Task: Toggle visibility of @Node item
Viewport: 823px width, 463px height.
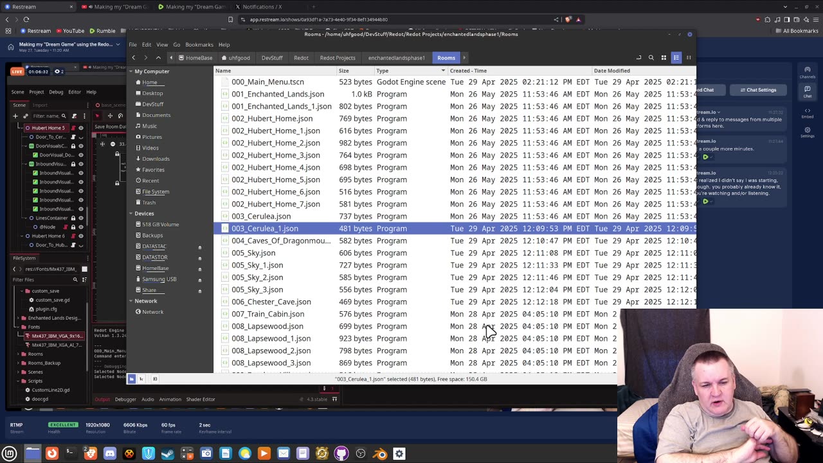Action: coord(80,227)
